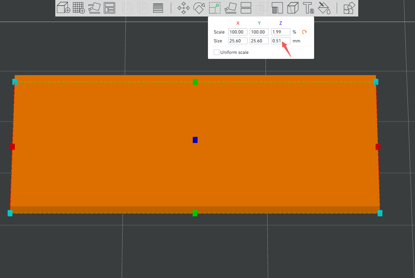Click the red "X" column header
Screen dimensions: 415x278
(x=238, y=23)
